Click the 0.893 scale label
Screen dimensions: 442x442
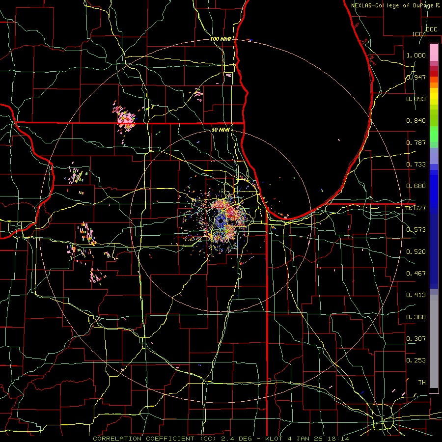click(x=416, y=99)
